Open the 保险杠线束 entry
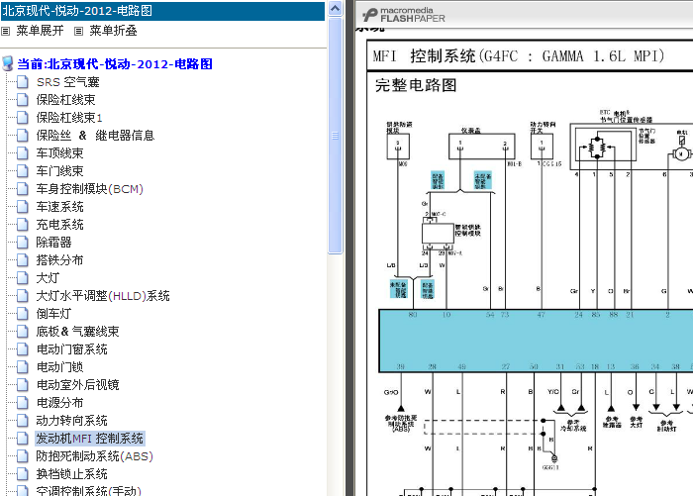The height and width of the screenshot is (496, 693). [x=66, y=100]
